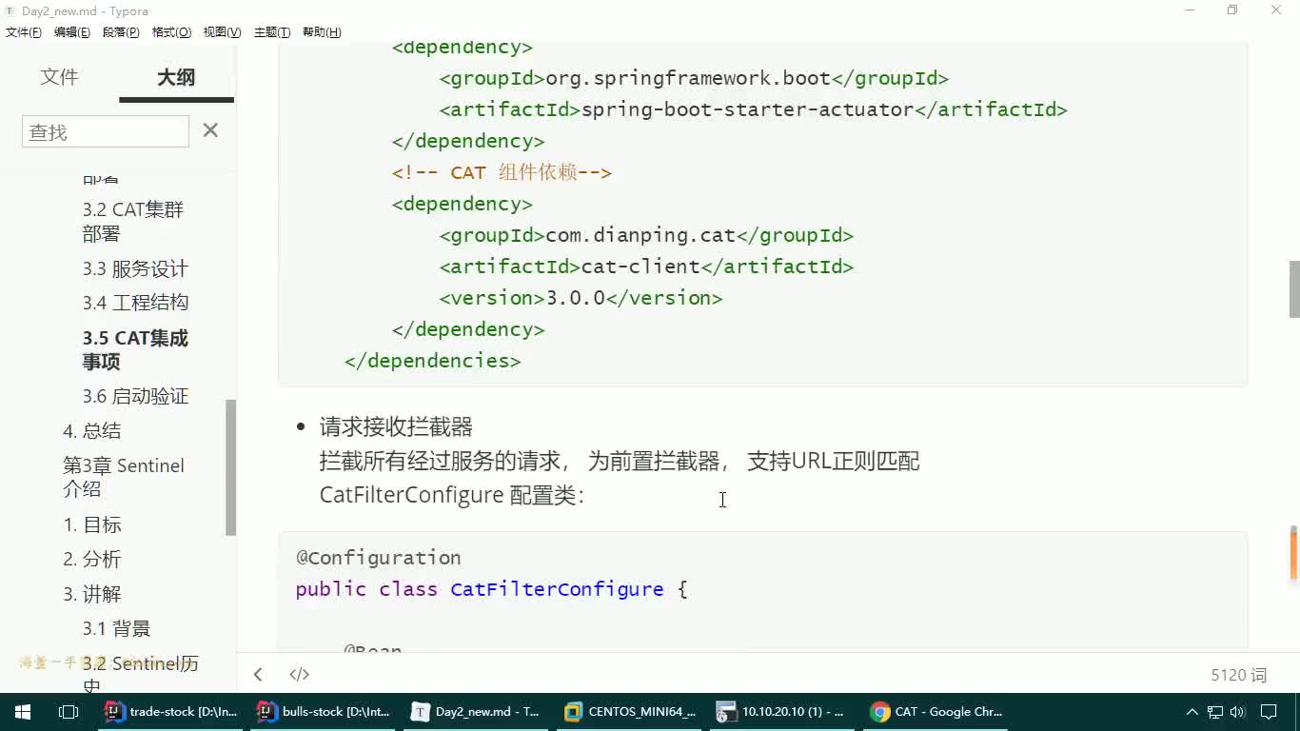Minimize the Typora window
Image resolution: width=1300 pixels, height=731 pixels.
point(1190,10)
